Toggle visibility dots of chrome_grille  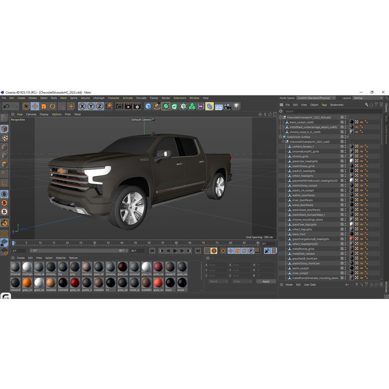pyautogui.click(x=345, y=156)
